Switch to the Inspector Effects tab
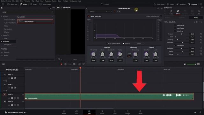Viewport: 204px width, 115px height. pos(178,12)
